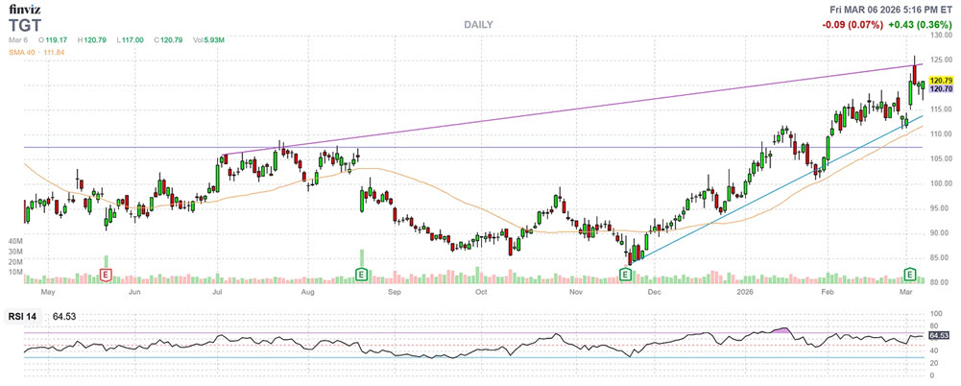Click the green earnings E marker in November

626,274
